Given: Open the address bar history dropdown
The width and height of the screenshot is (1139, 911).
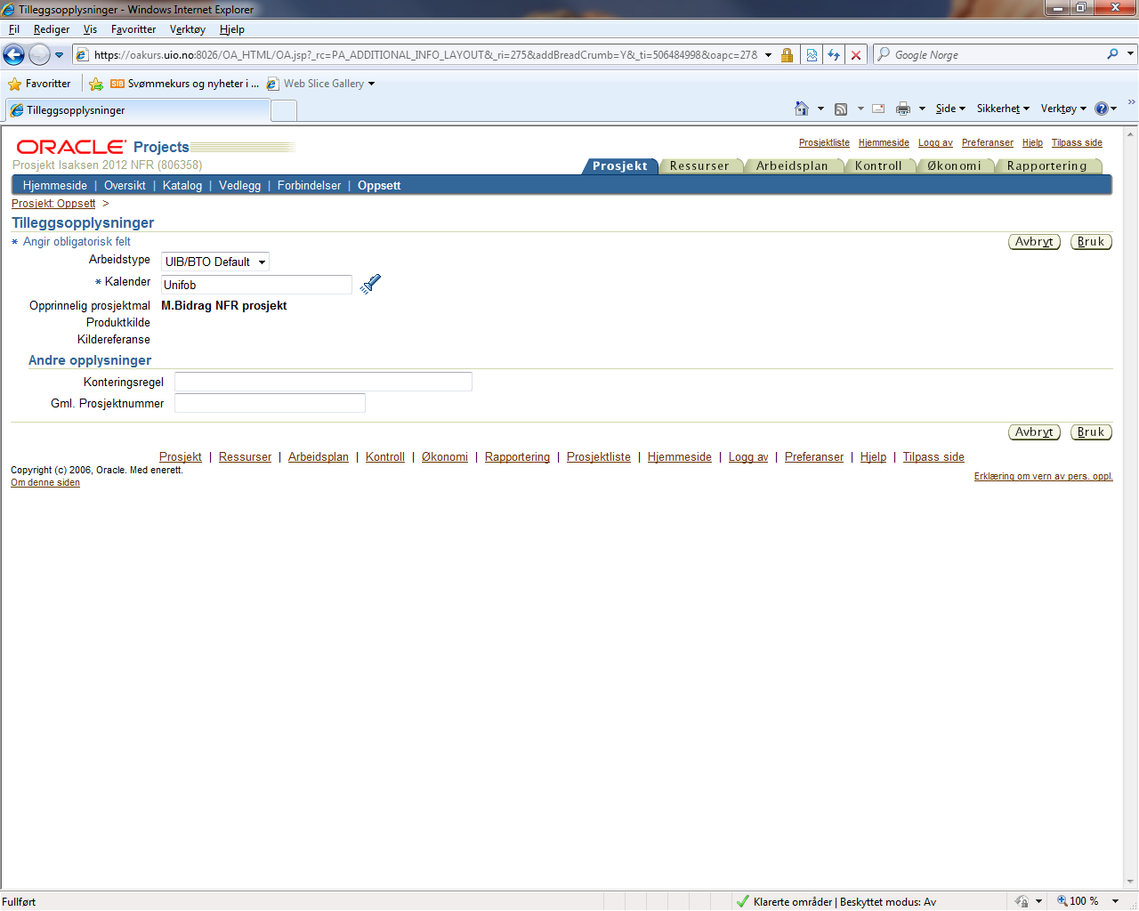Looking at the screenshot, I should [x=768, y=55].
